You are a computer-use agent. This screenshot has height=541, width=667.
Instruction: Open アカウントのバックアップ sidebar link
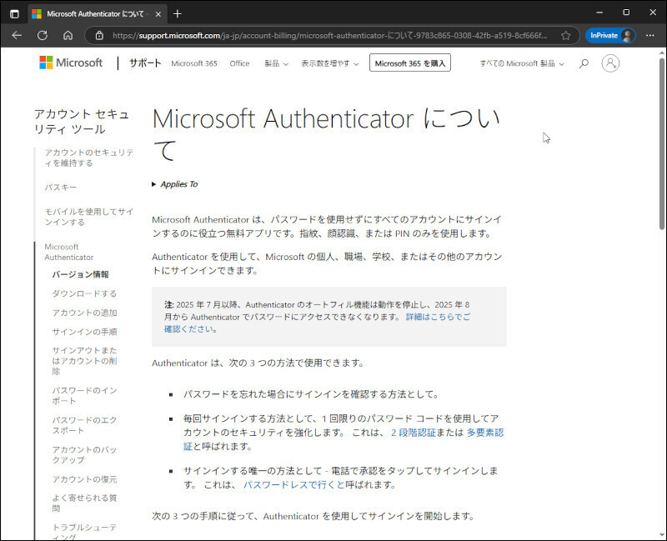click(x=85, y=454)
